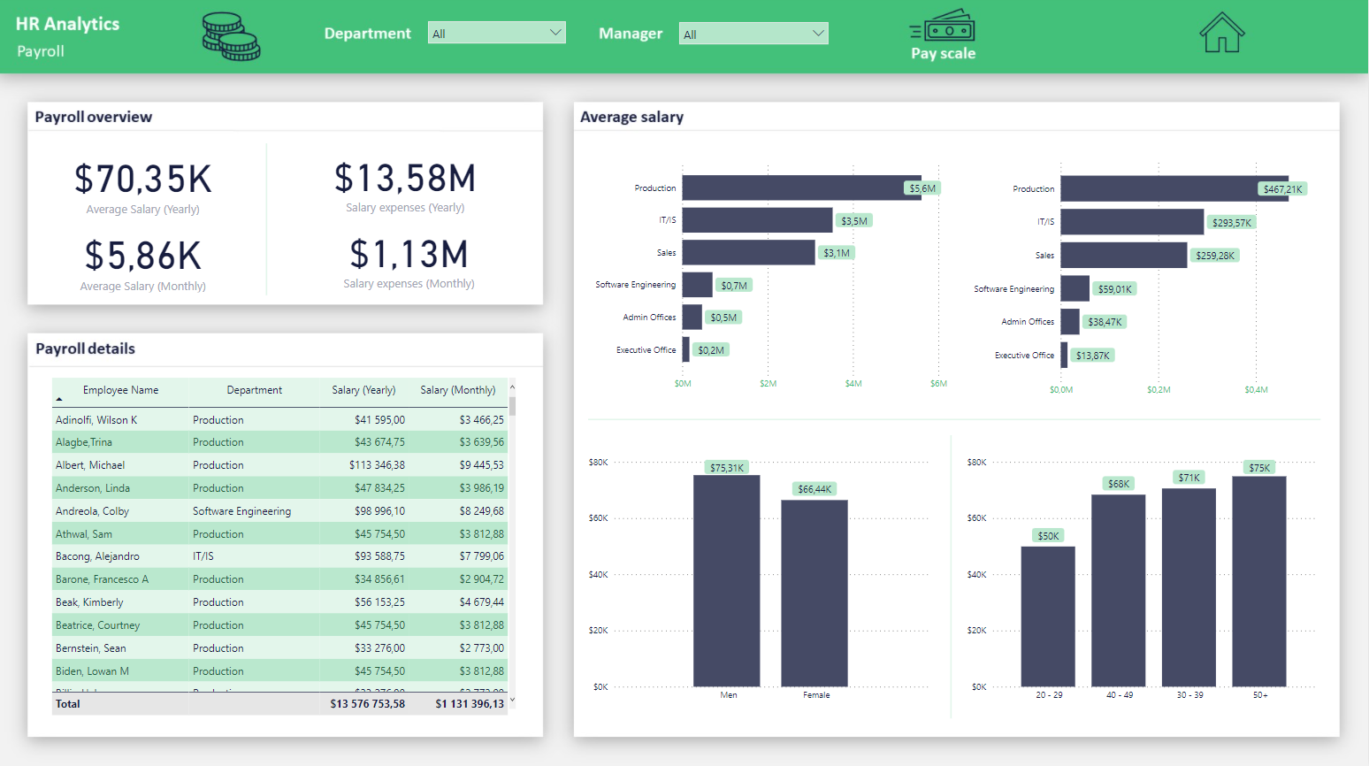Screen dimensions: 1369x766
Task: Select the 40 - 49 age column
Action: (x=1119, y=591)
